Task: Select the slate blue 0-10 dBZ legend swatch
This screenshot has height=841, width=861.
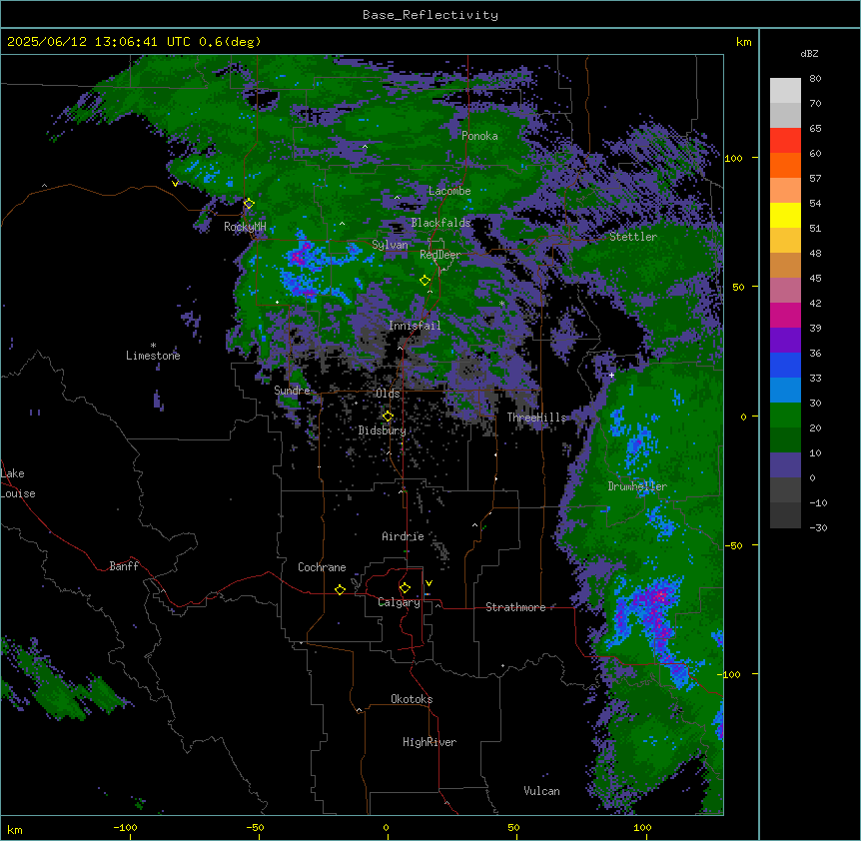Action: [x=785, y=465]
